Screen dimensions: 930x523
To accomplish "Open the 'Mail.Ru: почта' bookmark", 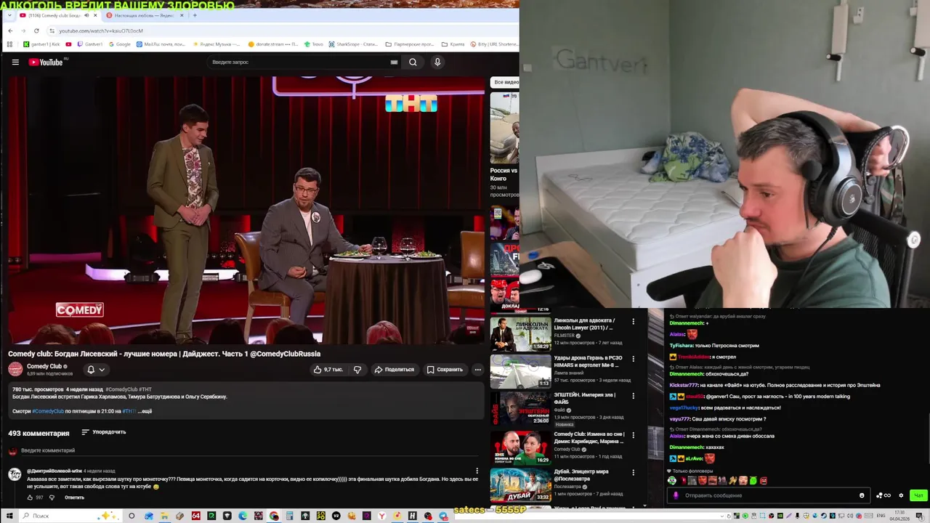I will point(160,44).
